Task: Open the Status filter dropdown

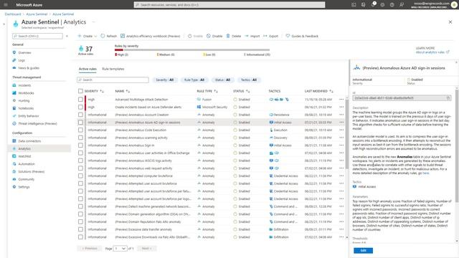Action: point(222,80)
